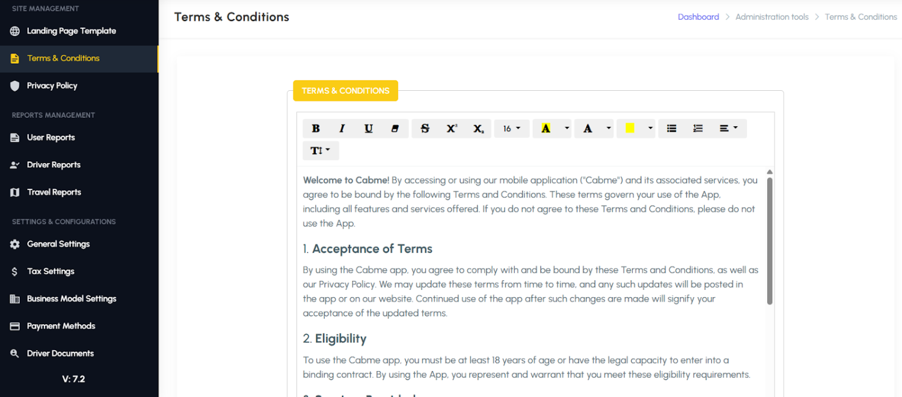Click the shield icon beside Privacy Policy
The height and width of the screenshot is (397, 902).
tap(15, 85)
